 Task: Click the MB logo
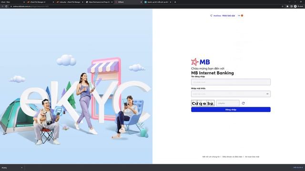coord(201,62)
